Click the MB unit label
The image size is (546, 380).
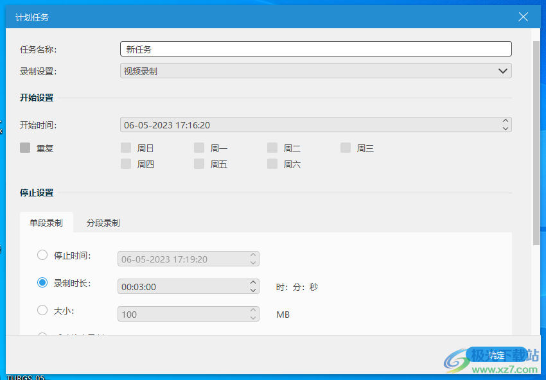coord(283,315)
